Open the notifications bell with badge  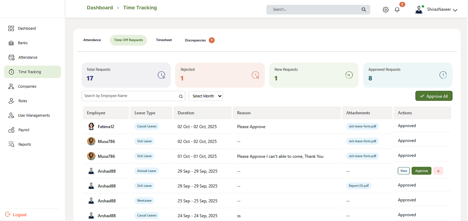[x=397, y=10]
